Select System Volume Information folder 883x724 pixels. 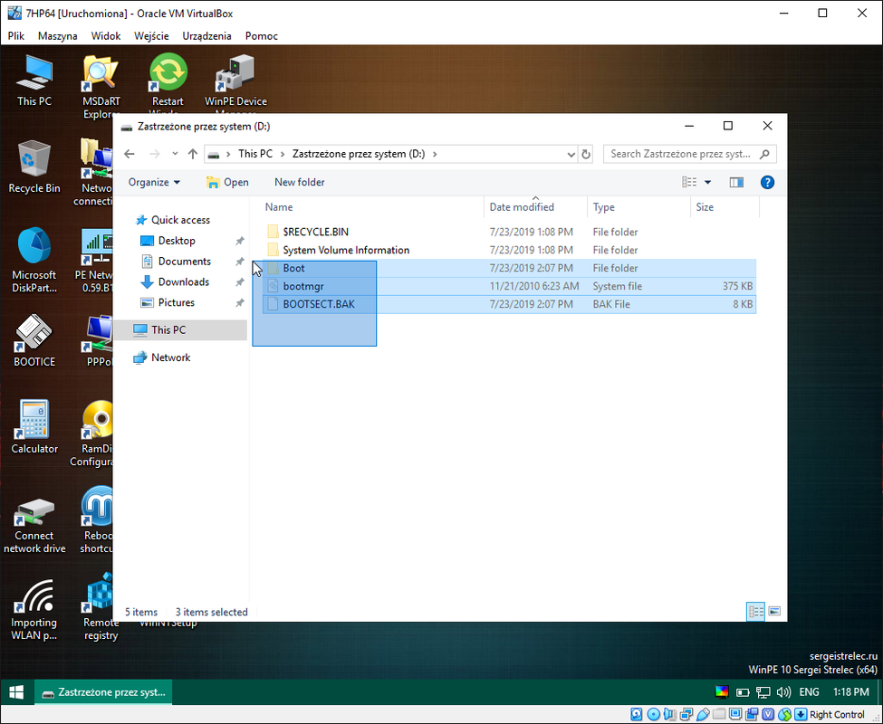pyautogui.click(x=509, y=250)
